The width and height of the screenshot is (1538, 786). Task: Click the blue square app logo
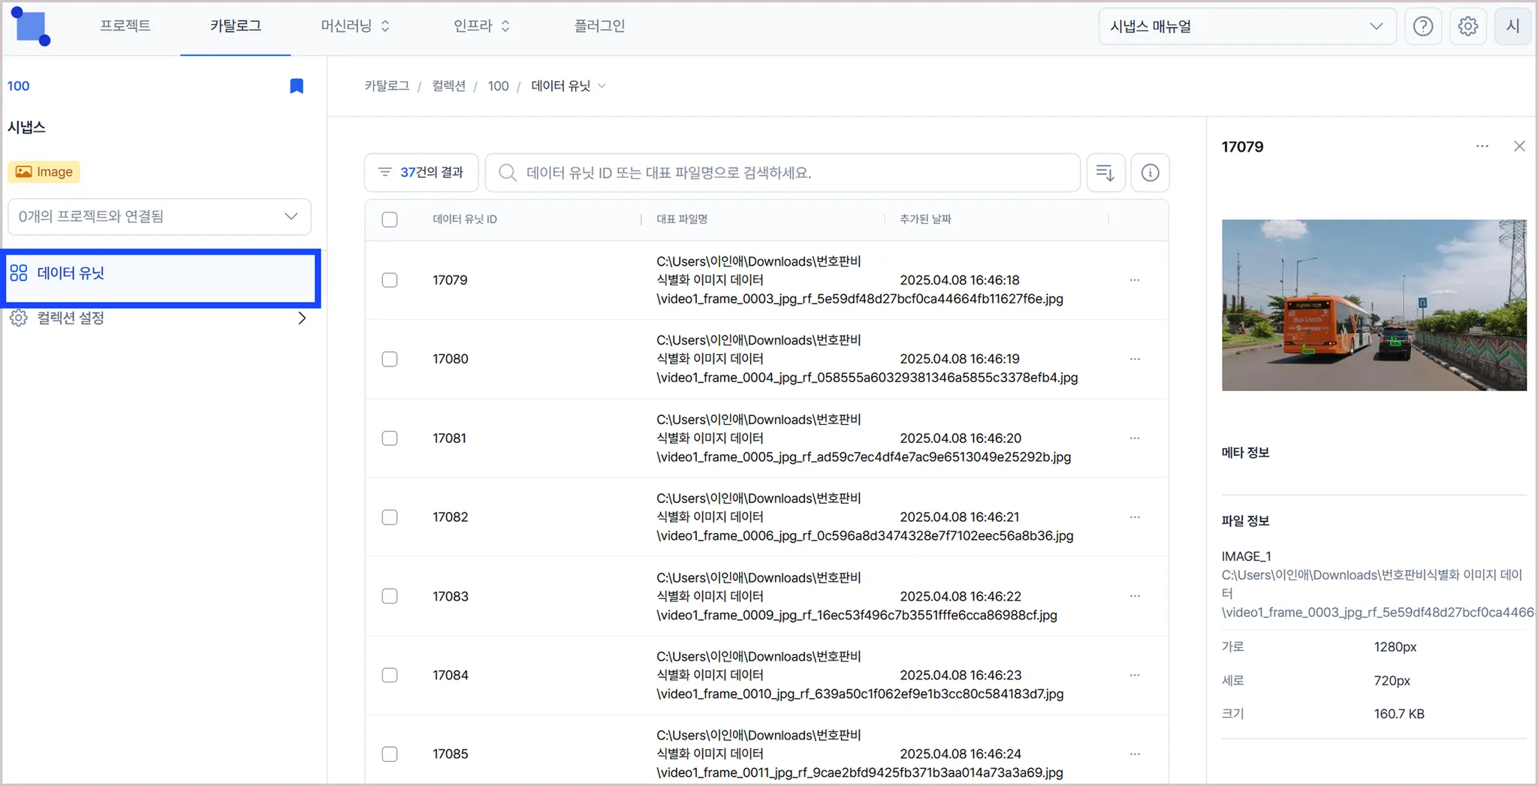[x=31, y=27]
